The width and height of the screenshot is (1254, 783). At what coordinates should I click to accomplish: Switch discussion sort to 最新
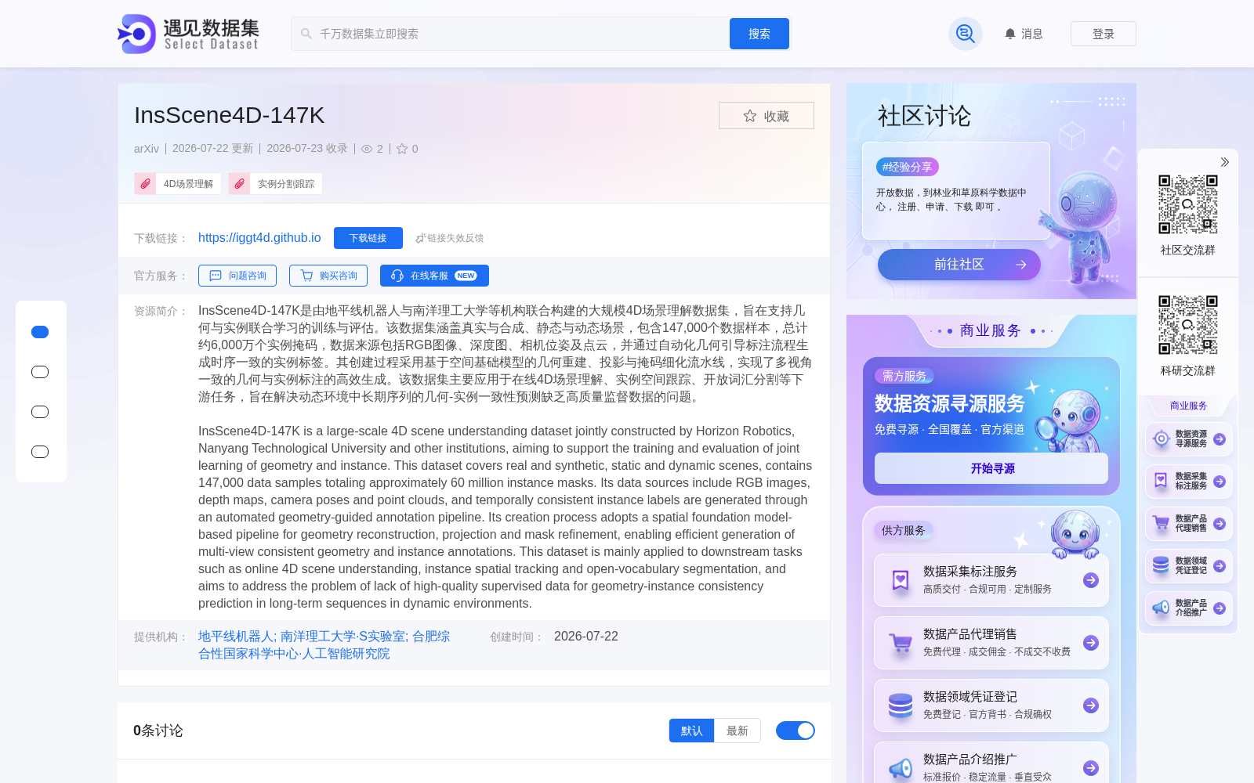738,731
